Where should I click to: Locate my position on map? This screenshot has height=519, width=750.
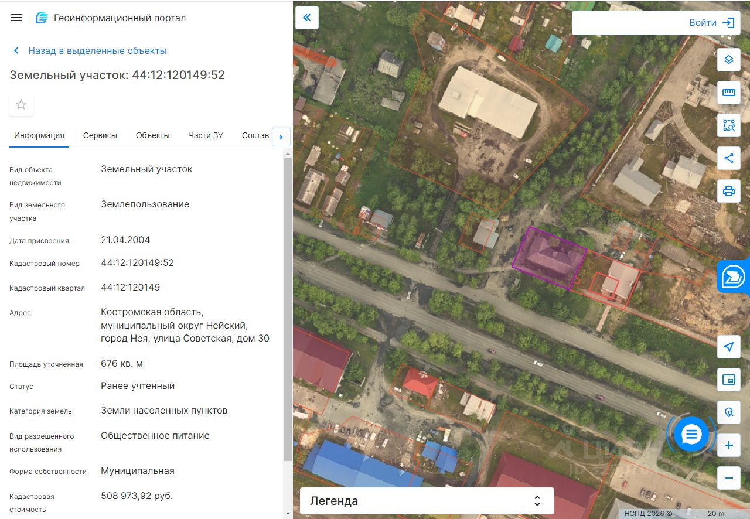click(x=729, y=347)
